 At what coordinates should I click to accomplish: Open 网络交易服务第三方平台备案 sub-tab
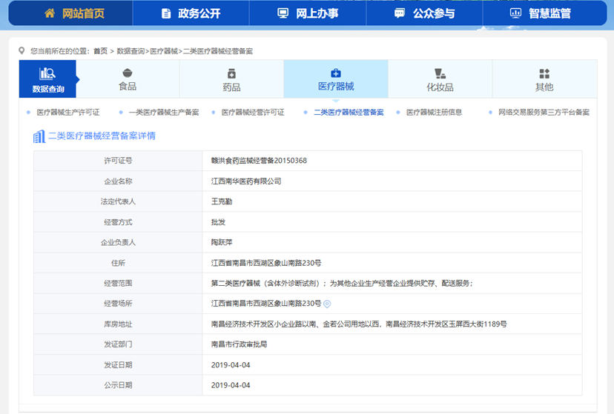tap(544, 113)
